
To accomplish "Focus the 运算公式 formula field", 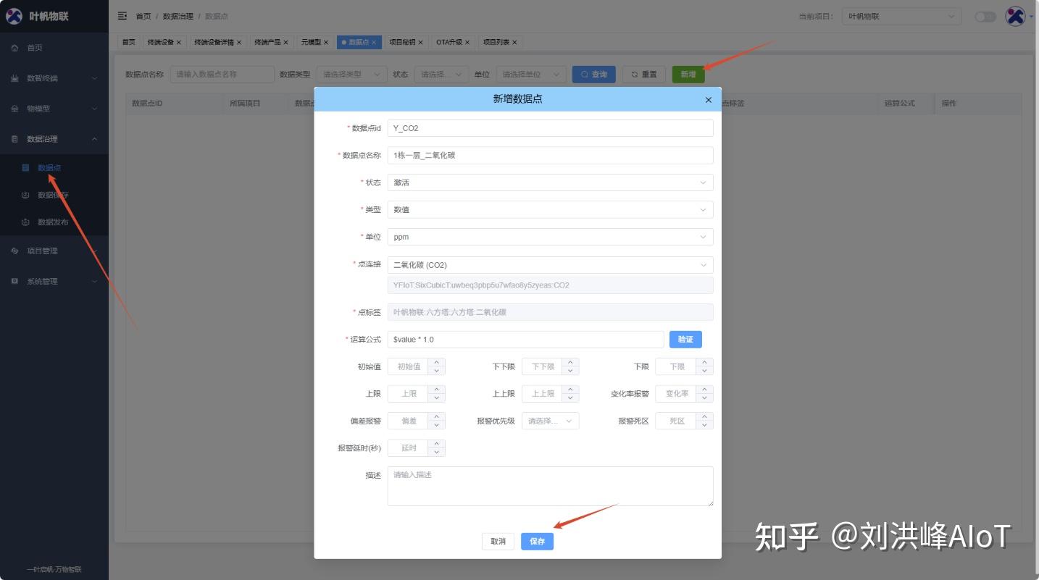I will point(525,340).
